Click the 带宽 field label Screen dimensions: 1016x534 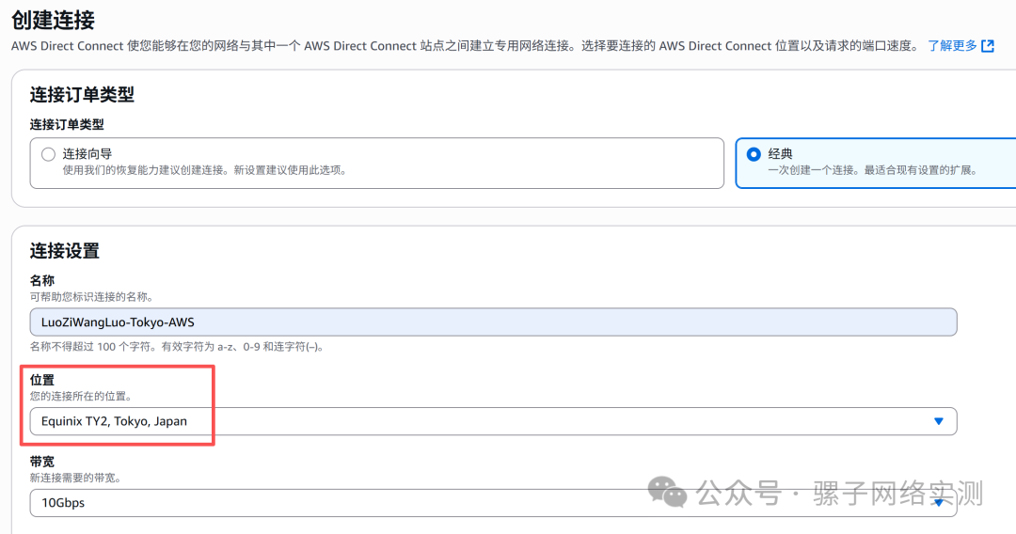(42, 462)
